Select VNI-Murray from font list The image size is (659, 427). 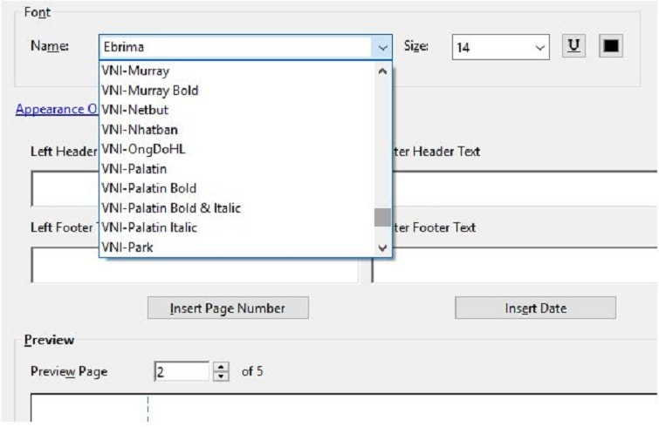[x=135, y=71]
